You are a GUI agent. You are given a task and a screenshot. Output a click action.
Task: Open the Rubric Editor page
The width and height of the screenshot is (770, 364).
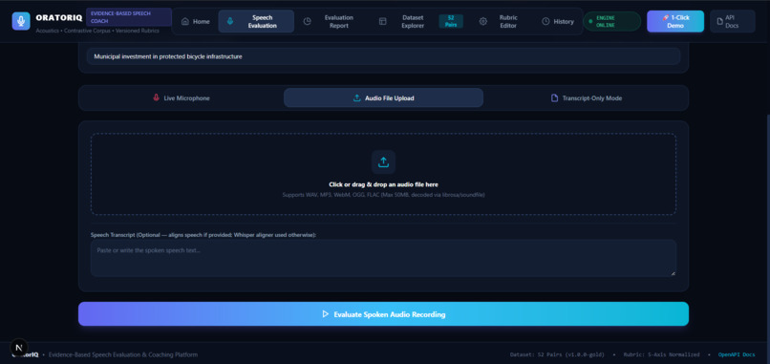pos(501,22)
